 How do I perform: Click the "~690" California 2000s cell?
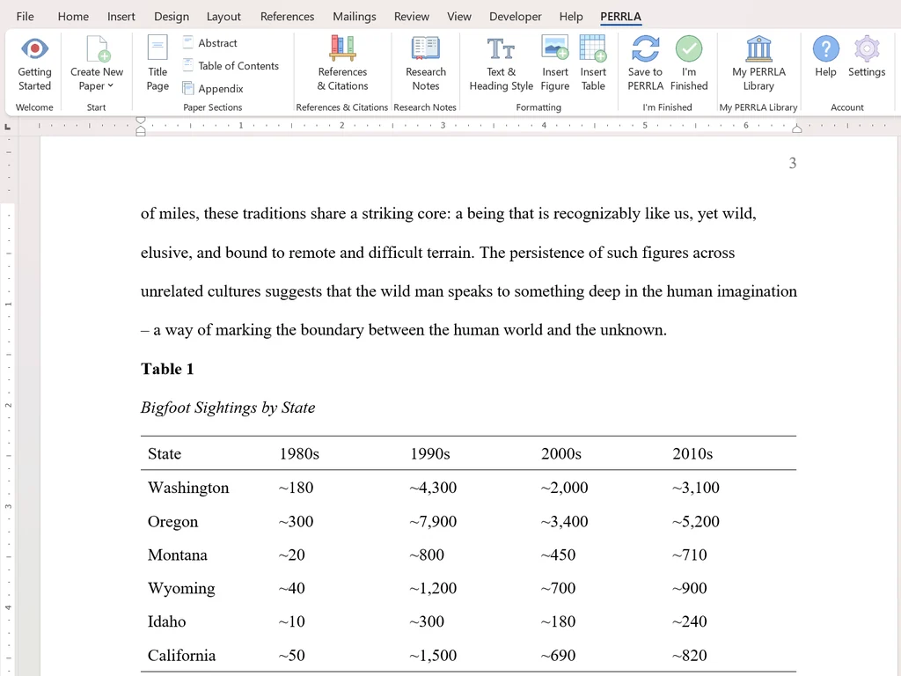pos(558,655)
